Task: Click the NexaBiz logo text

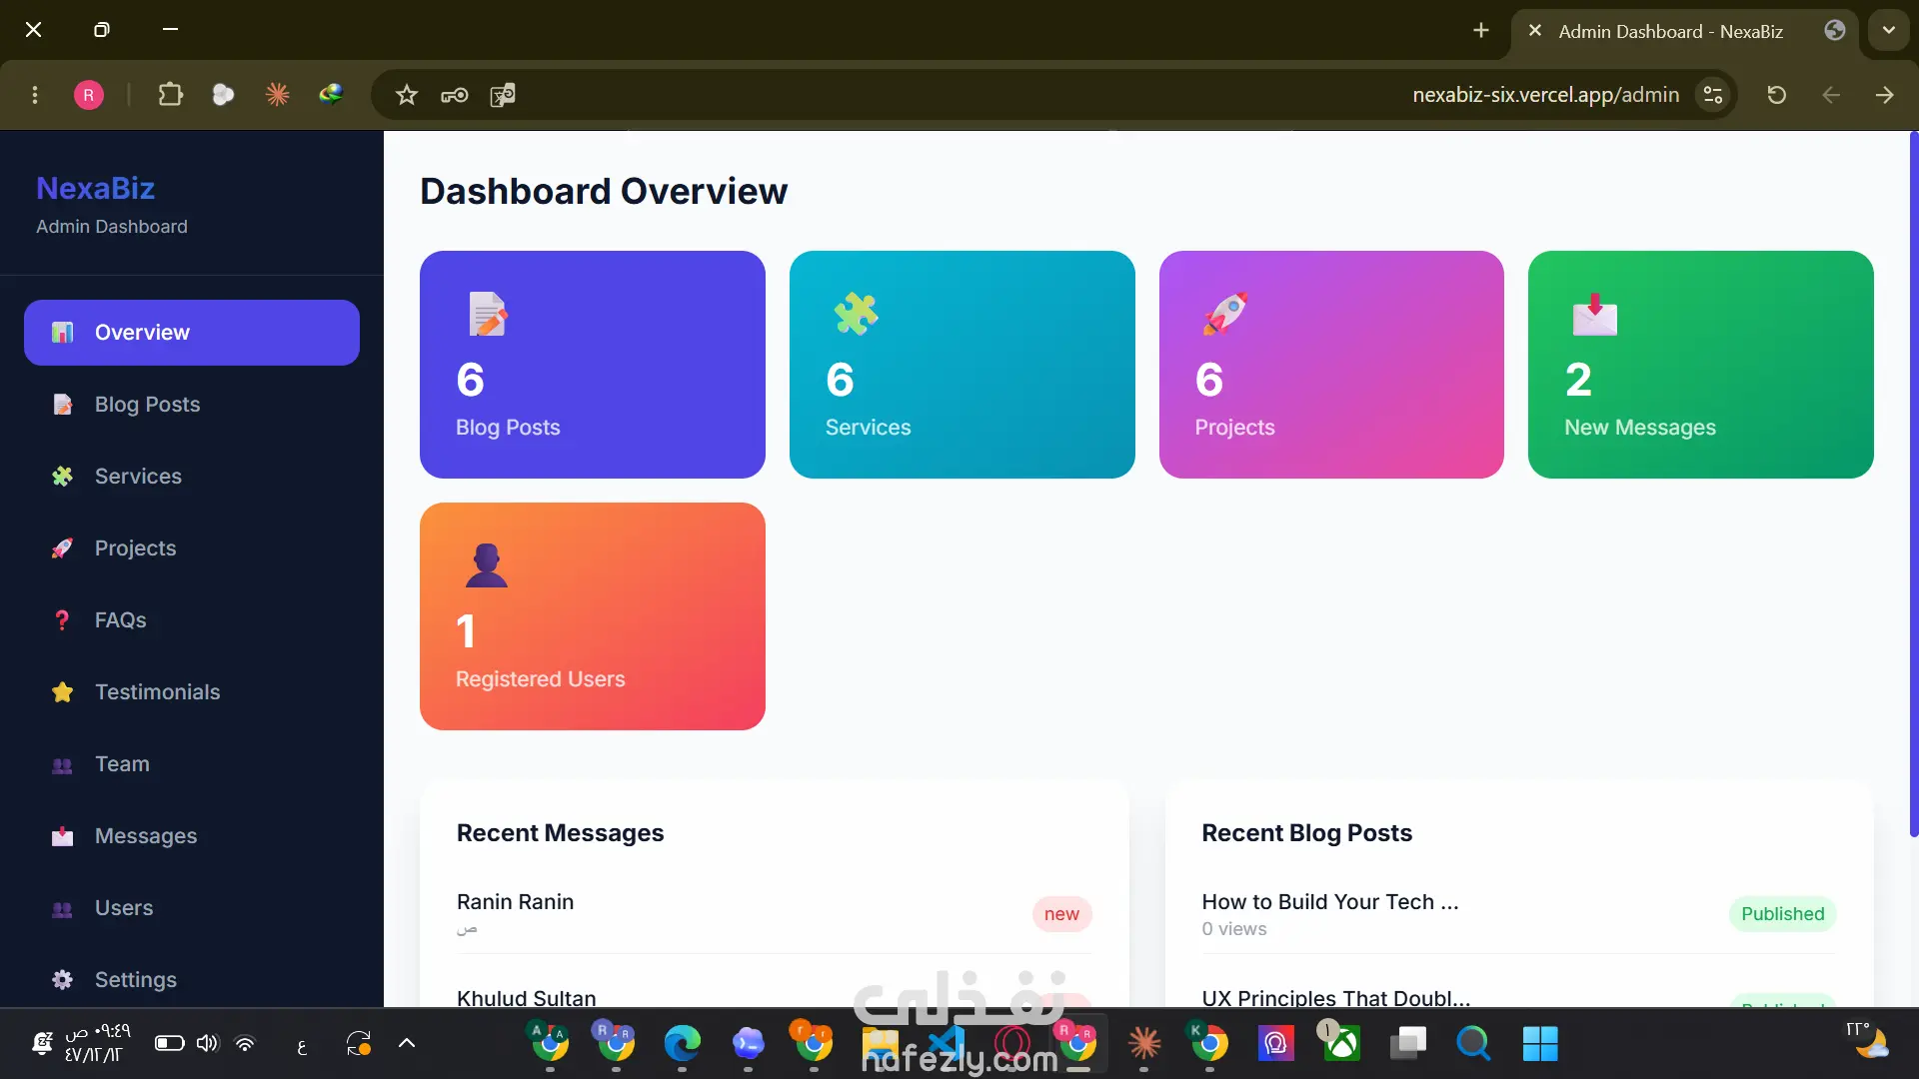Action: click(x=95, y=188)
